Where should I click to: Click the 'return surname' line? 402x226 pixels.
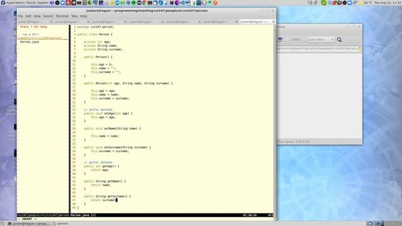click(103, 200)
